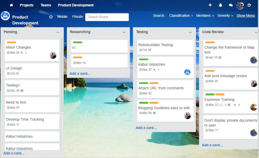Click the orange label on Minor Changes card

[x=11, y=42]
